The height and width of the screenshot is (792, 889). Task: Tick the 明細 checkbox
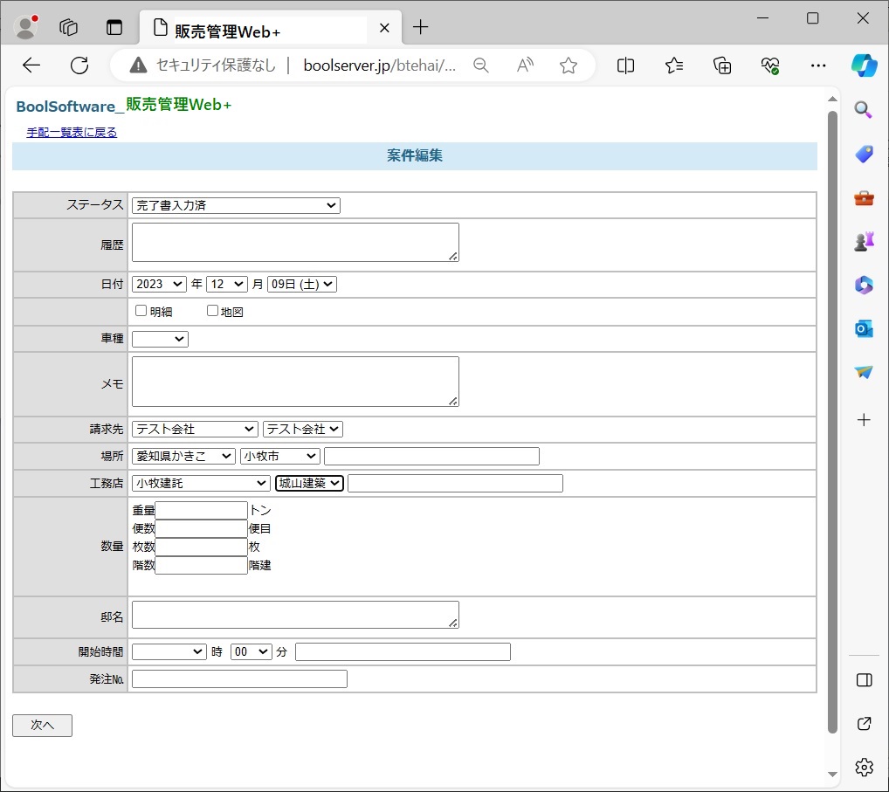point(141,311)
